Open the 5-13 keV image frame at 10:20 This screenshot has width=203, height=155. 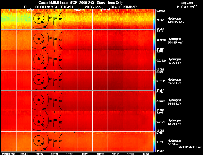point(85,142)
